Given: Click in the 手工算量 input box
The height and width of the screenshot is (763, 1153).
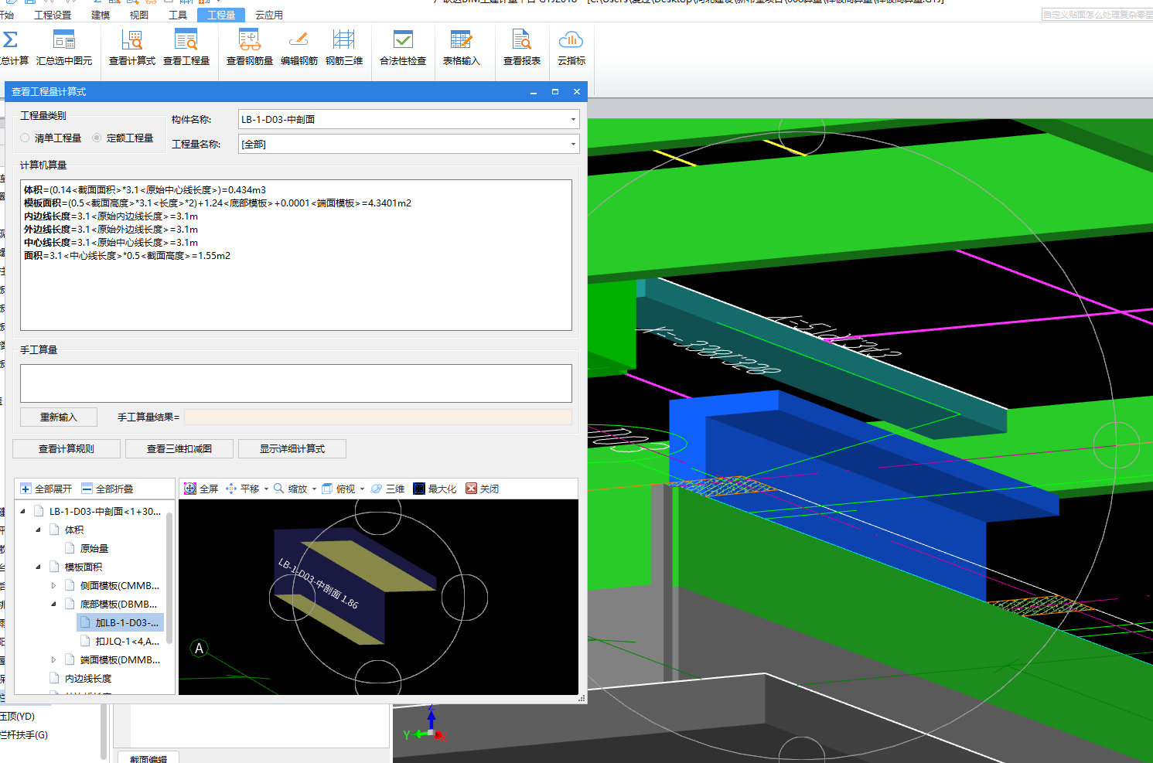Looking at the screenshot, I should point(296,383).
